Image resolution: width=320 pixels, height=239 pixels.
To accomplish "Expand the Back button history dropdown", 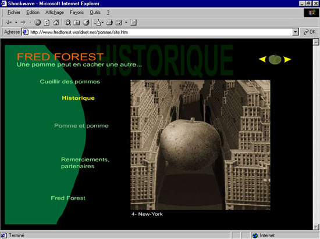I will tap(16, 23).
